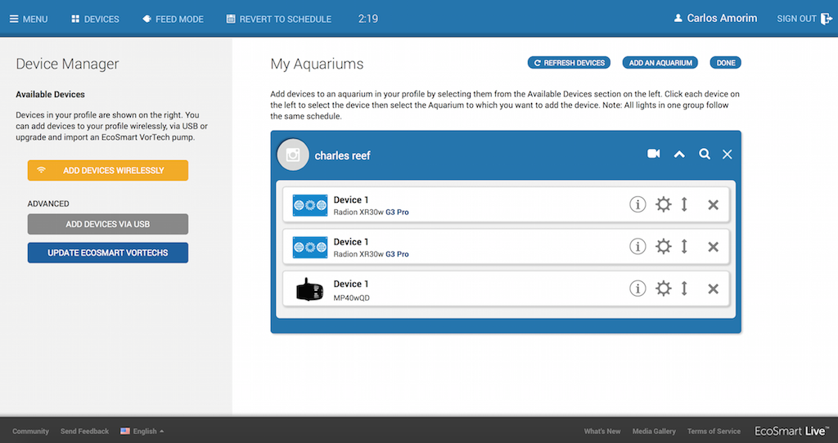This screenshot has width=838, height=443.
Task: Click the video camera icon for charles reef
Action: 653,154
